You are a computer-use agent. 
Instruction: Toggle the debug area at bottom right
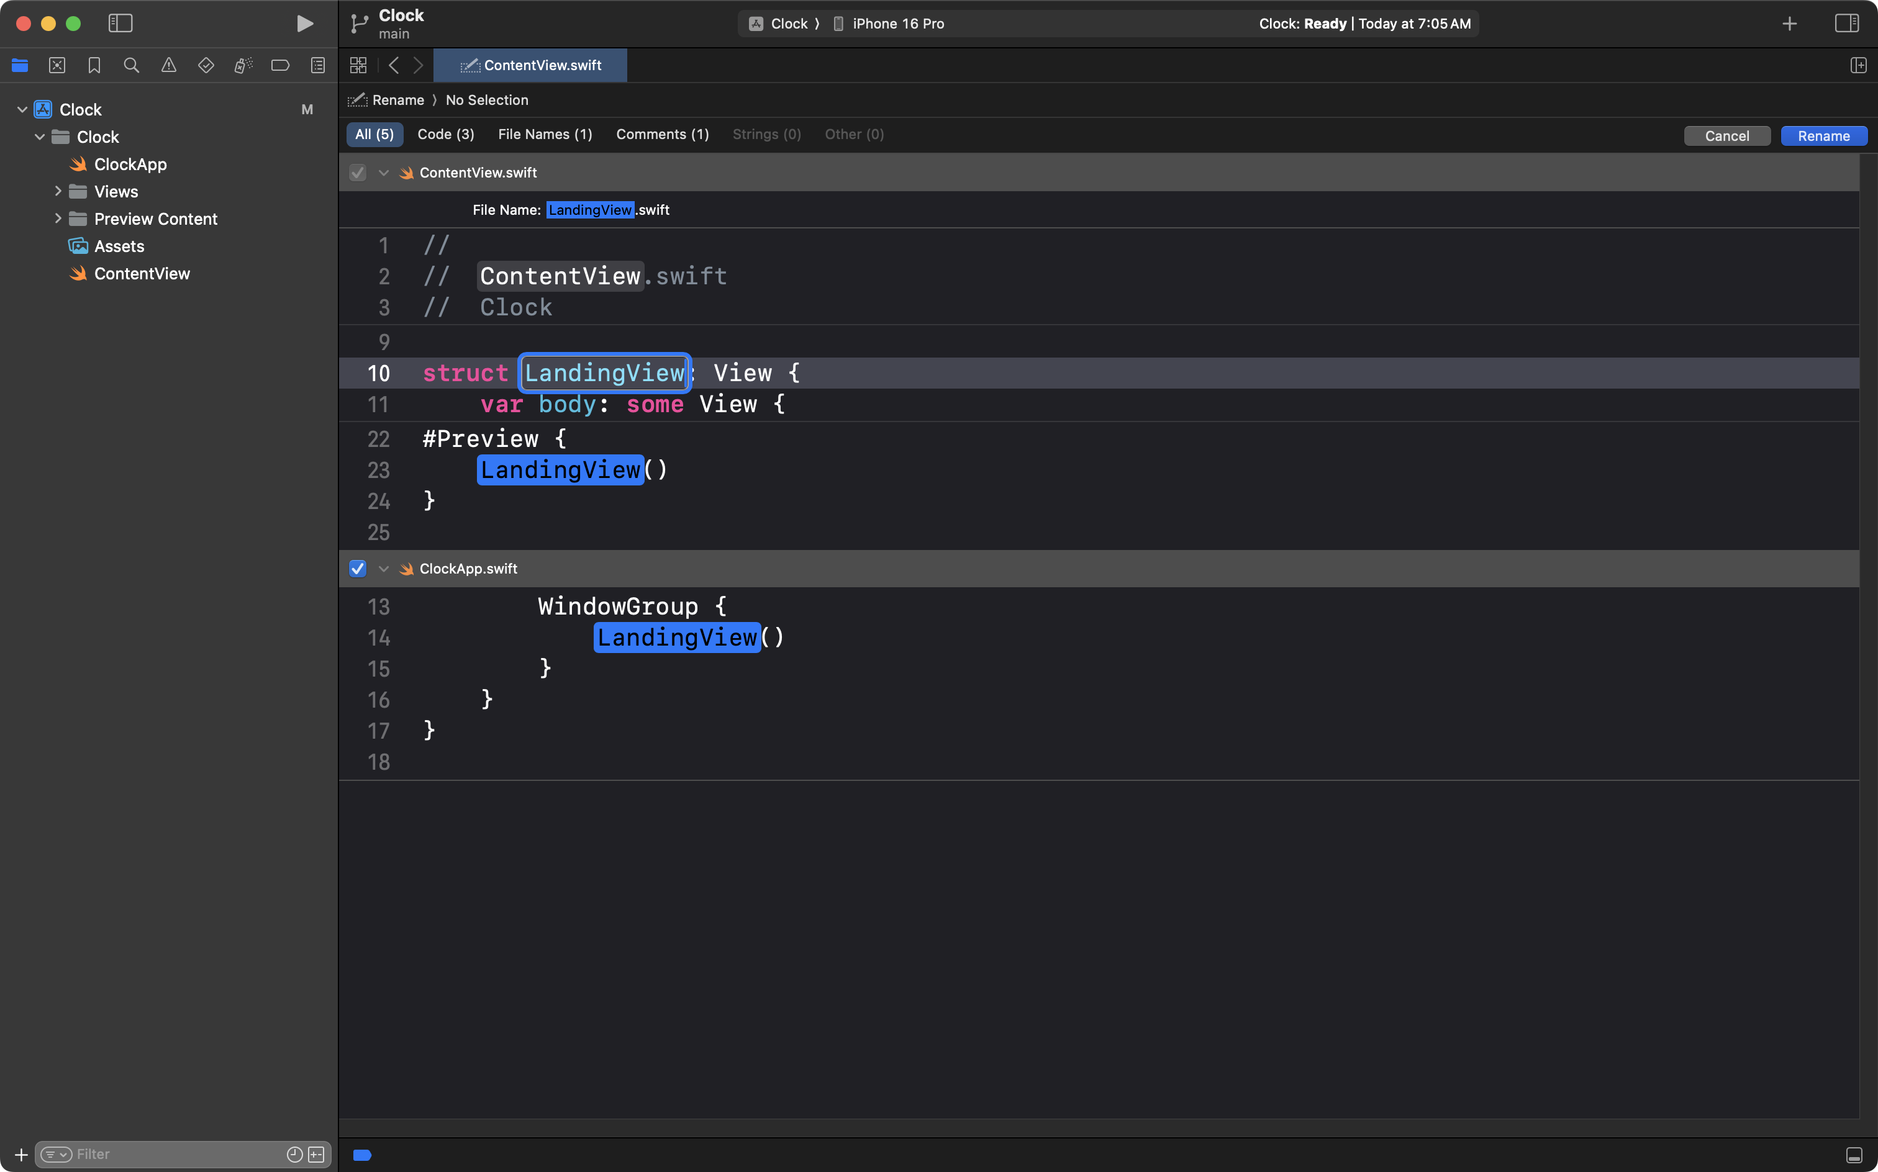[x=1854, y=1155]
